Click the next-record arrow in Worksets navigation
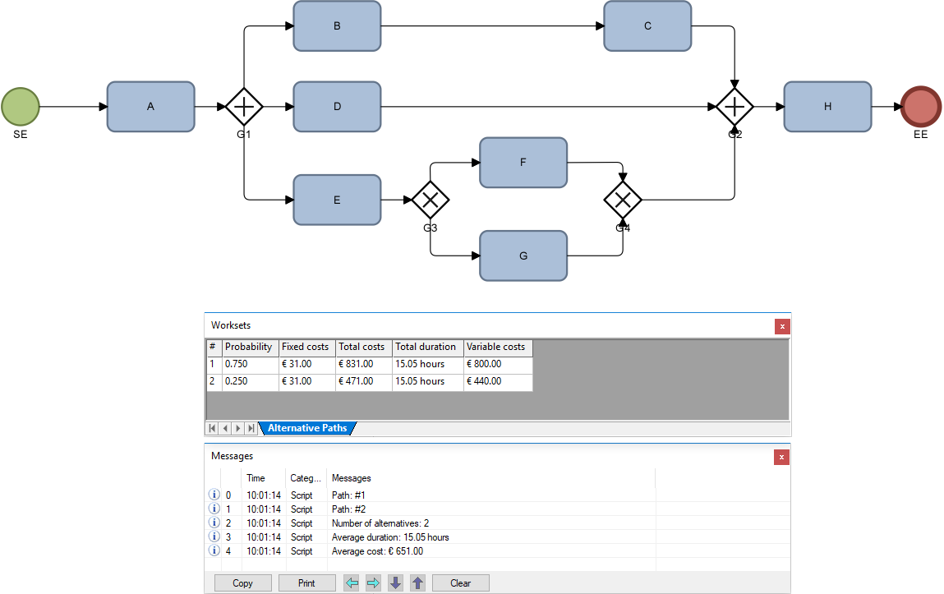Image resolution: width=944 pixels, height=594 pixels. [237, 428]
